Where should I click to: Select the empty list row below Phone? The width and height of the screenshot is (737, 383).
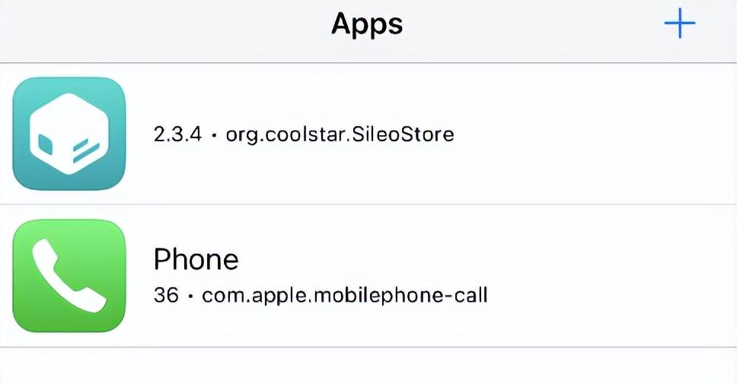click(x=368, y=366)
